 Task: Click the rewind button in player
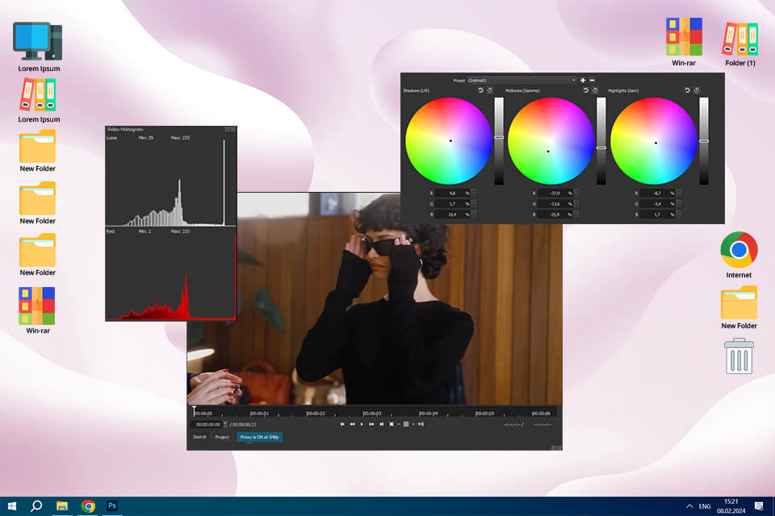(x=352, y=424)
